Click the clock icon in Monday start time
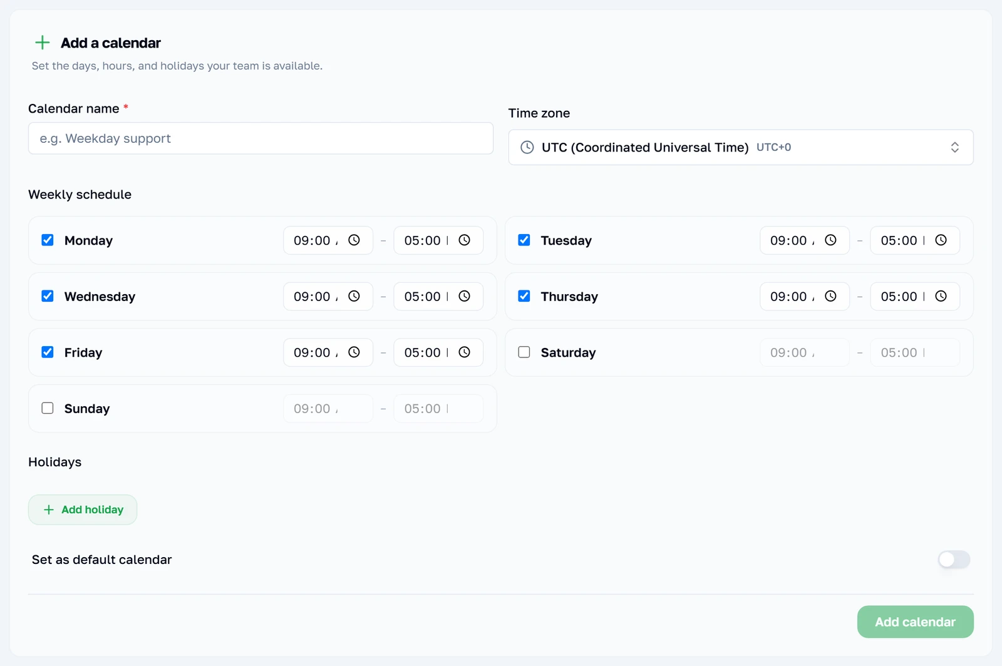This screenshot has height=666, width=1002. pos(354,240)
